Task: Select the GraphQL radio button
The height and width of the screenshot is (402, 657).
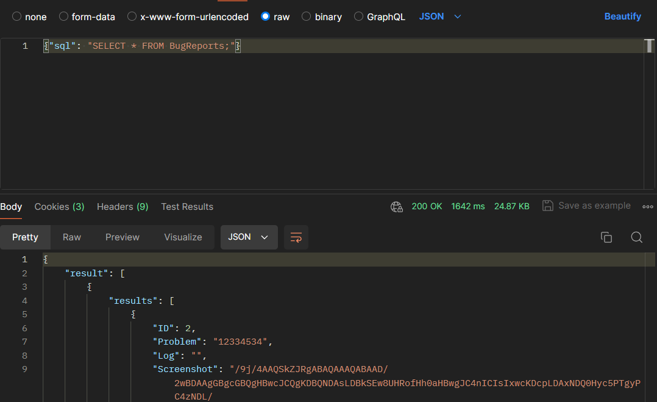Action: pos(358,16)
